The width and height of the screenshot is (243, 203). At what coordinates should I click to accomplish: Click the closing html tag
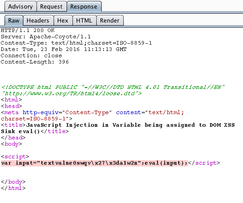tap(13, 188)
